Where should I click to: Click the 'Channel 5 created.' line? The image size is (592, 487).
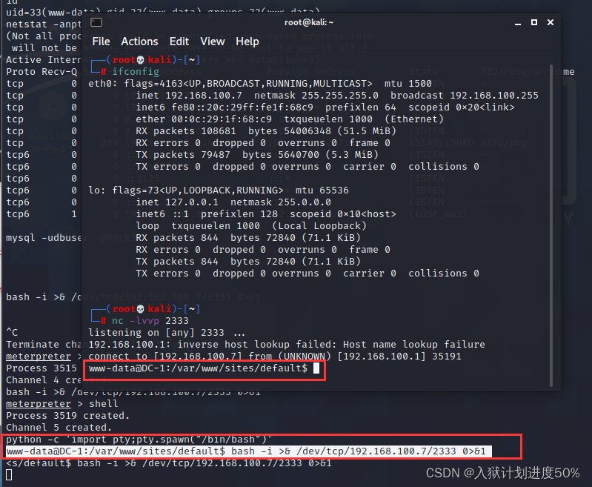(x=59, y=428)
